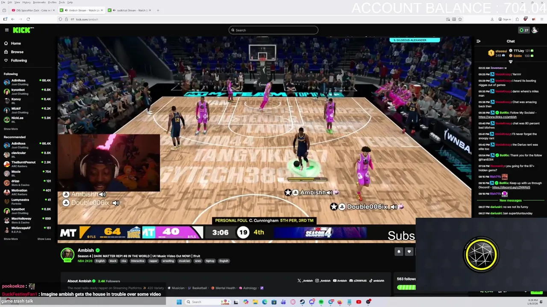Reload the page

click(x=28, y=19)
